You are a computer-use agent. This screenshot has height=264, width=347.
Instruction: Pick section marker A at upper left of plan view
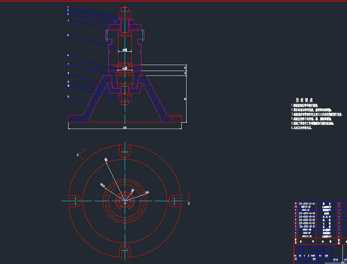[78, 155]
